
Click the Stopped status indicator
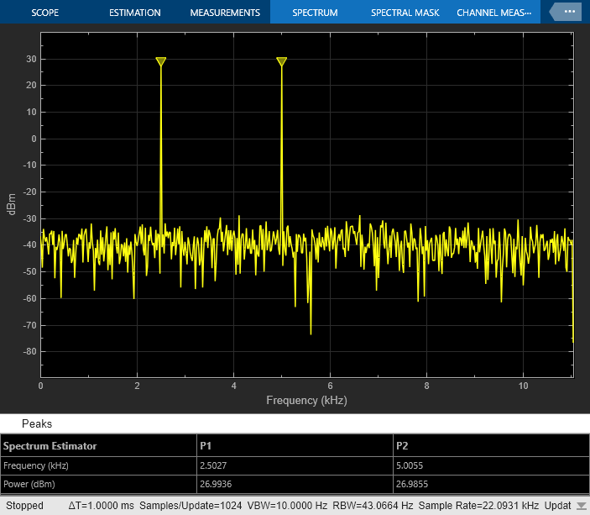point(25,506)
